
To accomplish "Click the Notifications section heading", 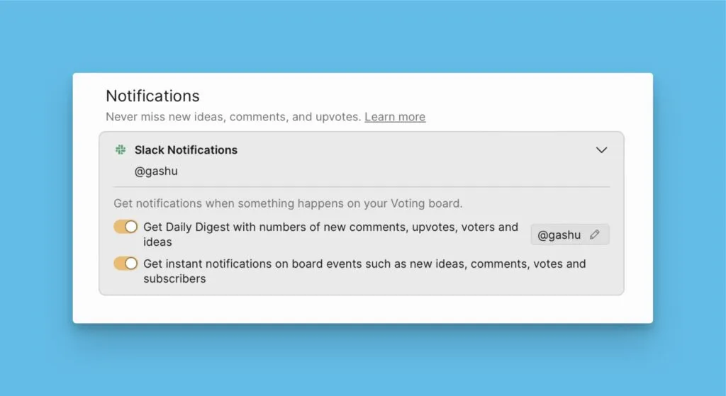I will [x=152, y=96].
